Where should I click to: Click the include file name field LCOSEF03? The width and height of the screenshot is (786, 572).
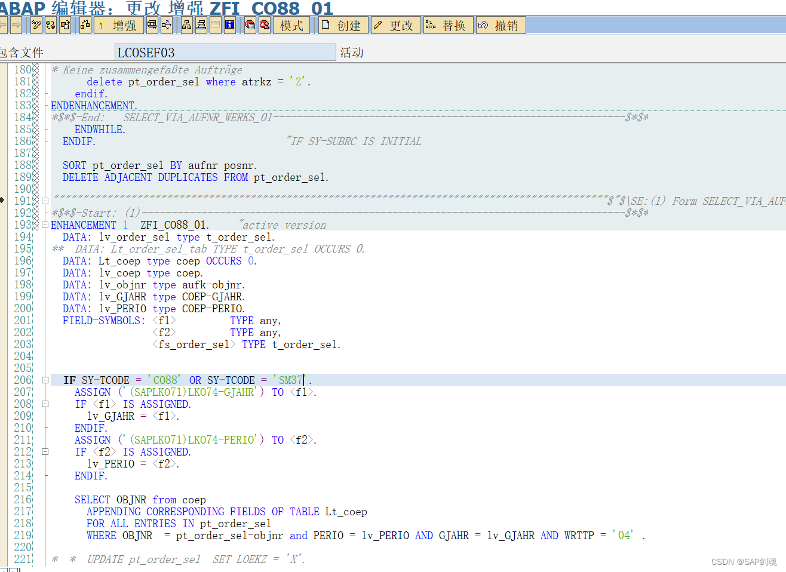point(225,53)
